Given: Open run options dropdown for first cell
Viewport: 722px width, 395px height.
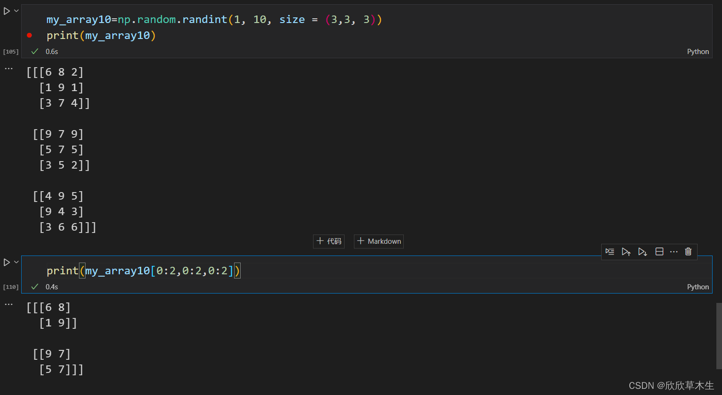Looking at the screenshot, I should [16, 11].
